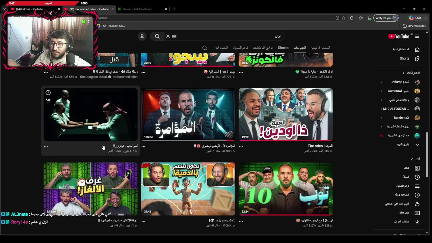The width and height of the screenshot is (432, 243).
Task: Open the options menu for المؤامرة 3 video
Action: pos(143,147)
